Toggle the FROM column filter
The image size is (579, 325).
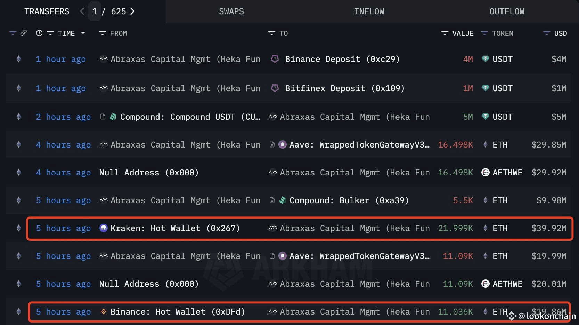click(x=102, y=33)
